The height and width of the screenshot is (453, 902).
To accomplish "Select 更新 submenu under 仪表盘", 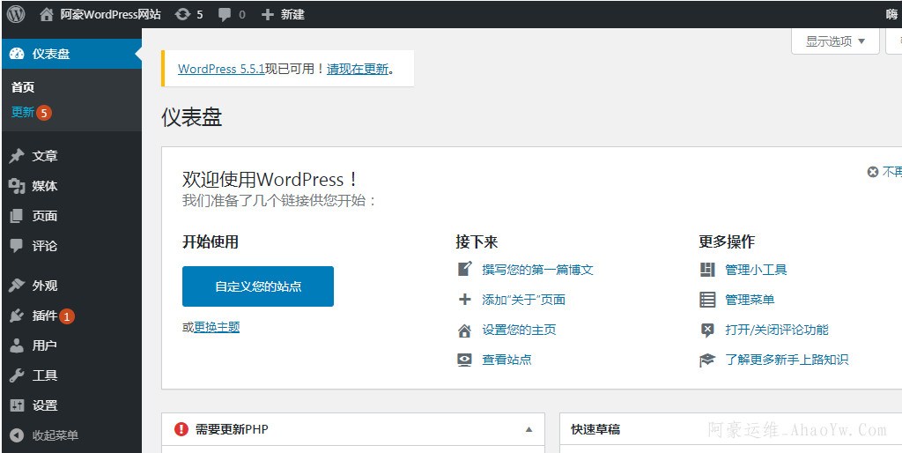I will 23,112.
